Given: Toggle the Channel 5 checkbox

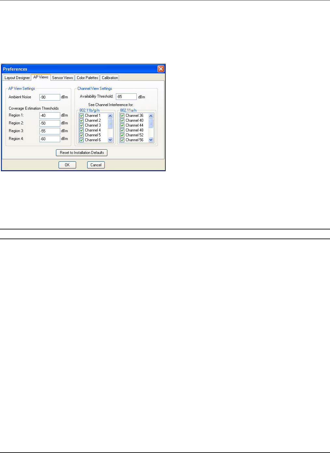Looking at the screenshot, I should coord(82,135).
